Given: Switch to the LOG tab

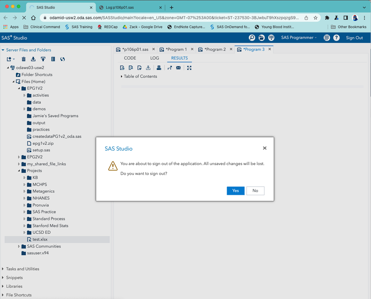Looking at the screenshot, I should (x=154, y=58).
